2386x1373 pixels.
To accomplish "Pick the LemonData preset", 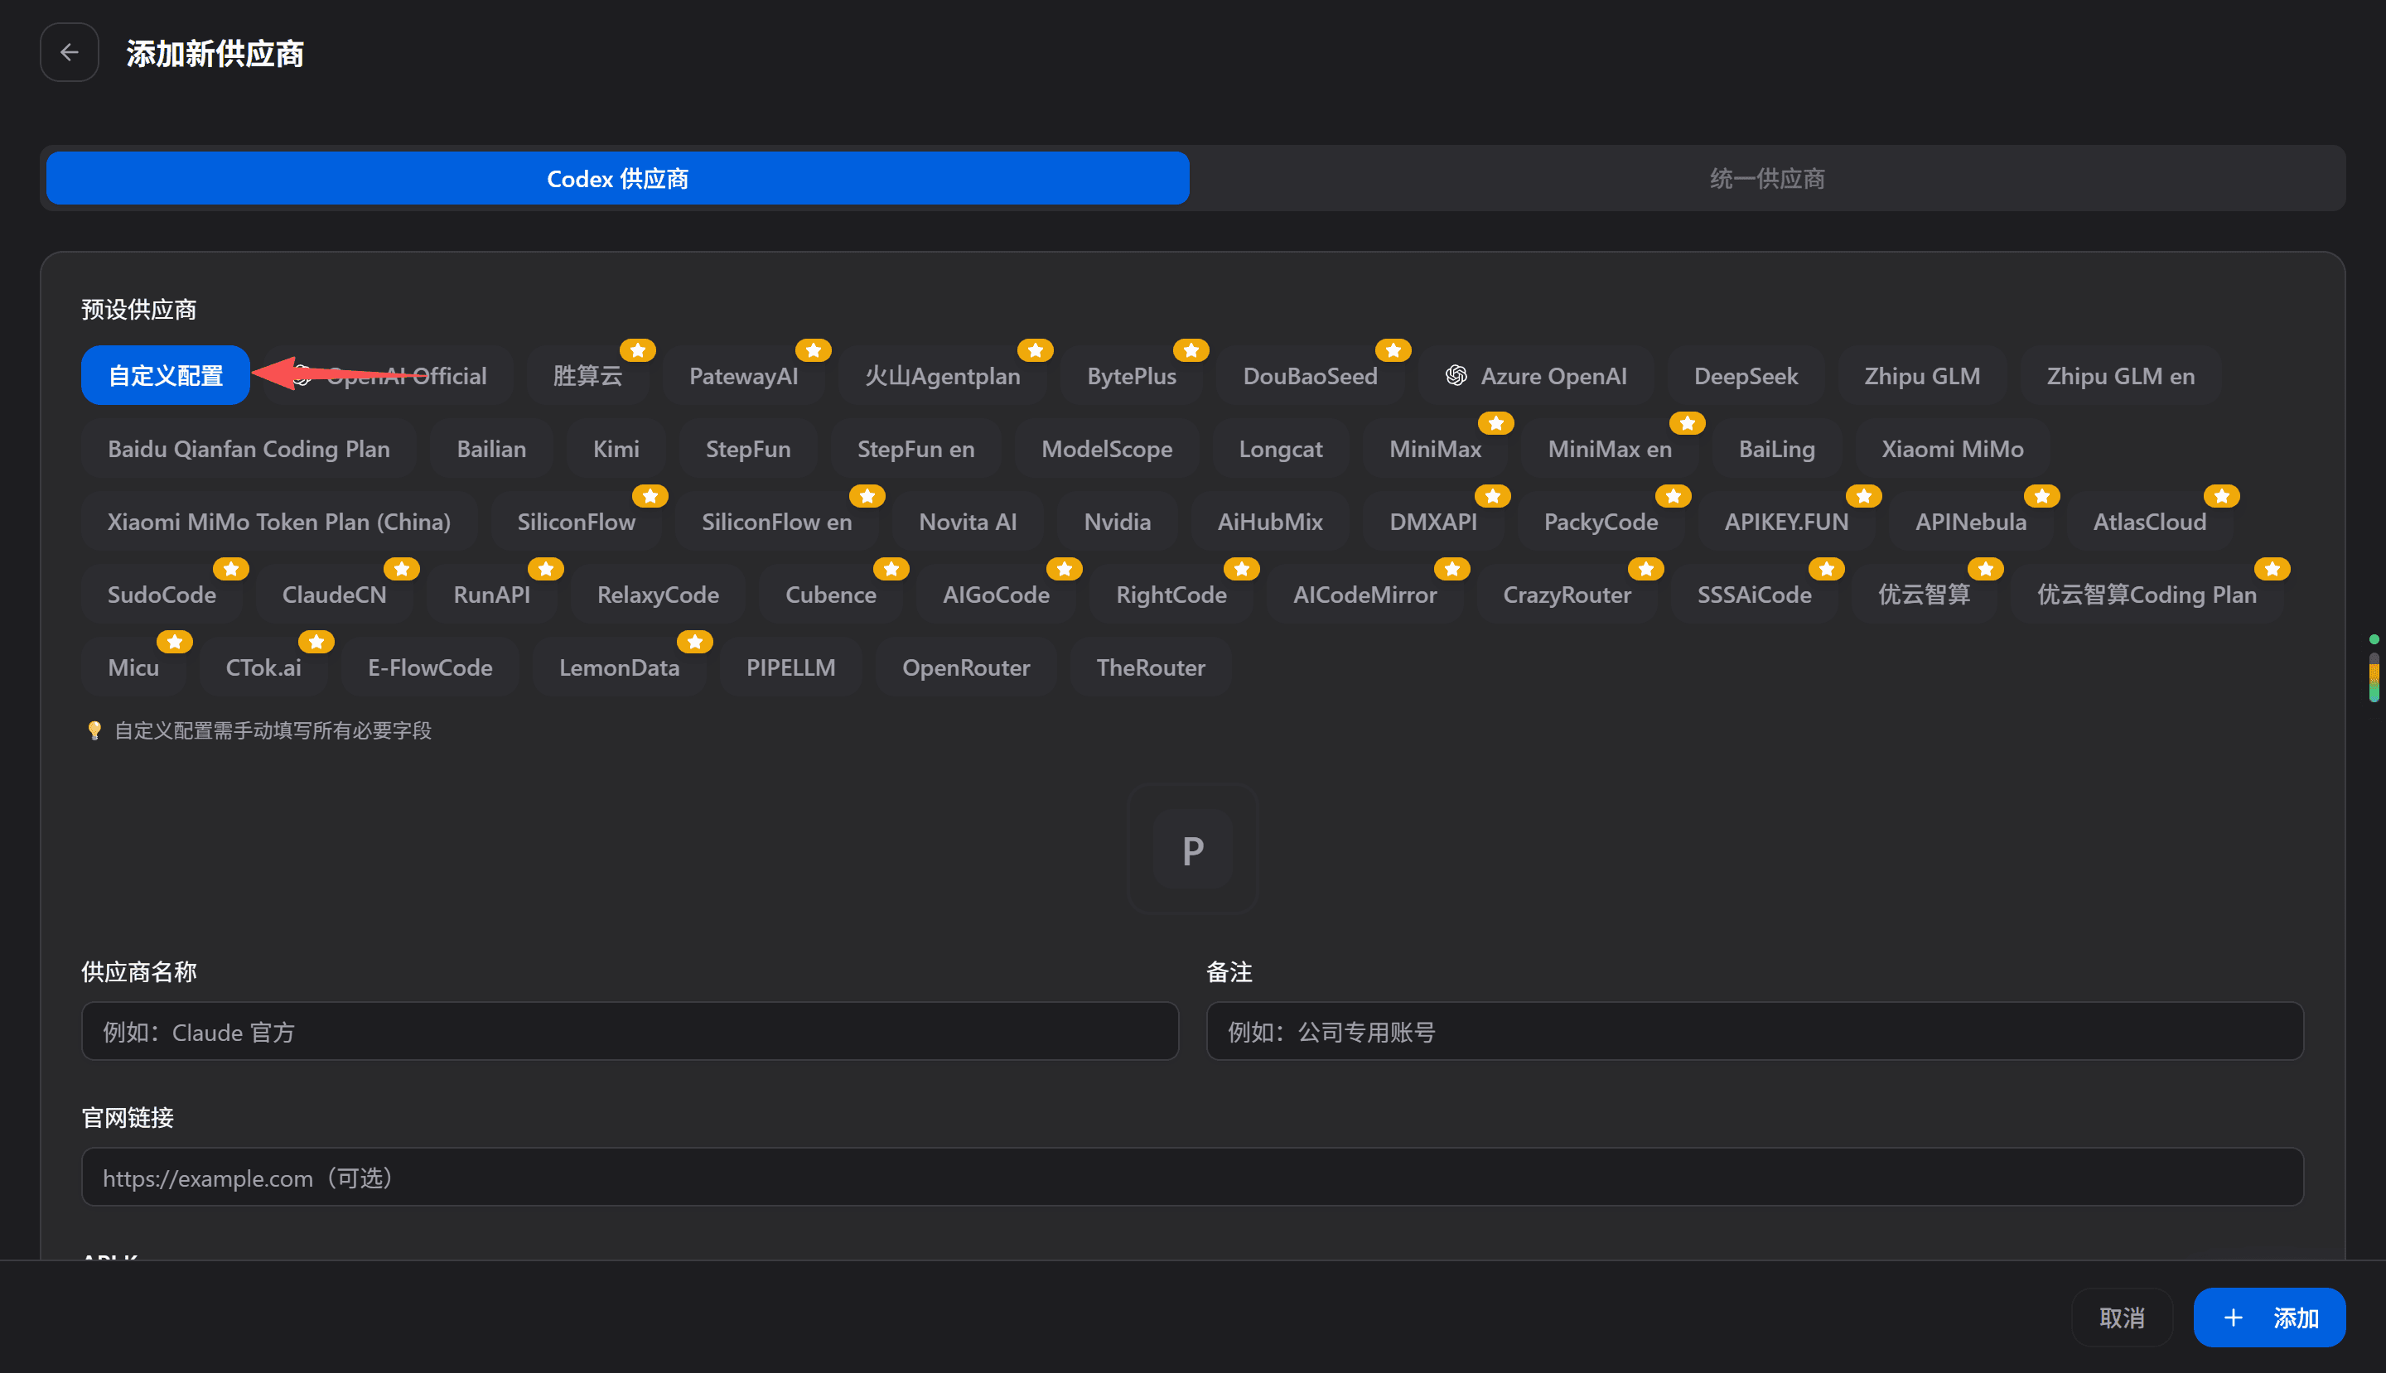I will pos(619,667).
